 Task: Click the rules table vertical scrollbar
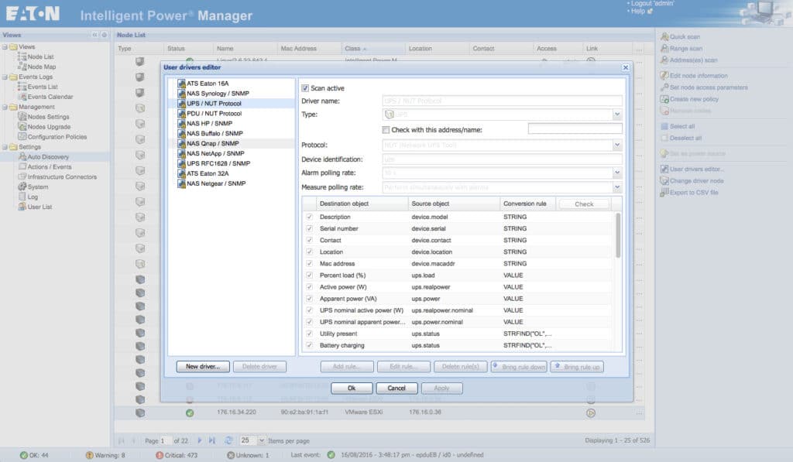pos(617,235)
